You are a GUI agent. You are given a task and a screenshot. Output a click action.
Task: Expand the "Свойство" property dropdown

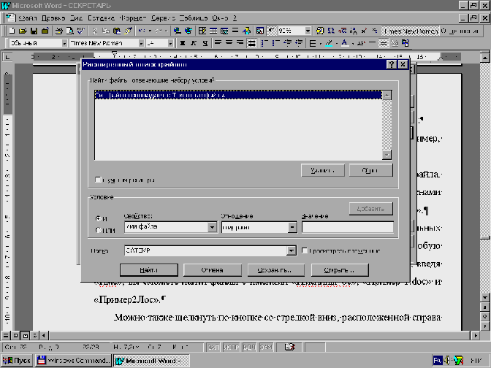coord(211,227)
